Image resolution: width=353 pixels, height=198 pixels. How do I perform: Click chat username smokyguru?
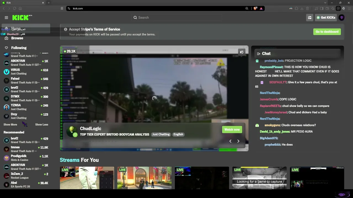pyautogui.click(x=272, y=125)
